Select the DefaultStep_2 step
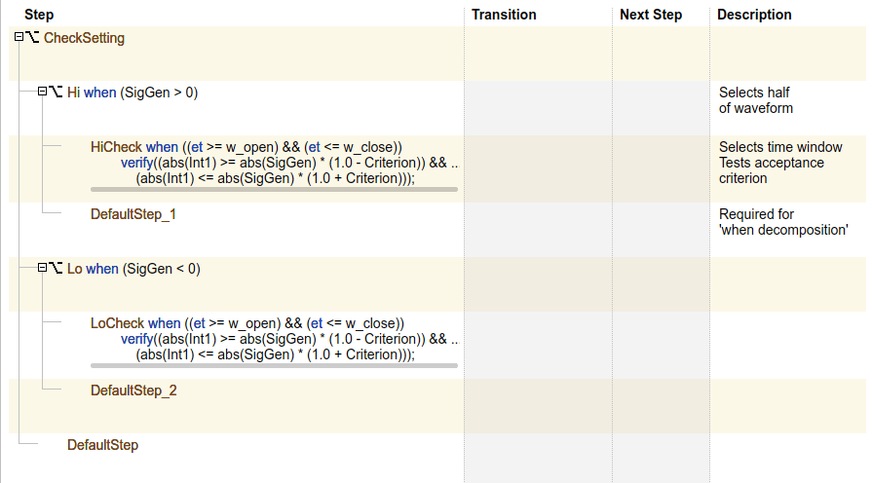The height and width of the screenshot is (483, 872). (133, 390)
